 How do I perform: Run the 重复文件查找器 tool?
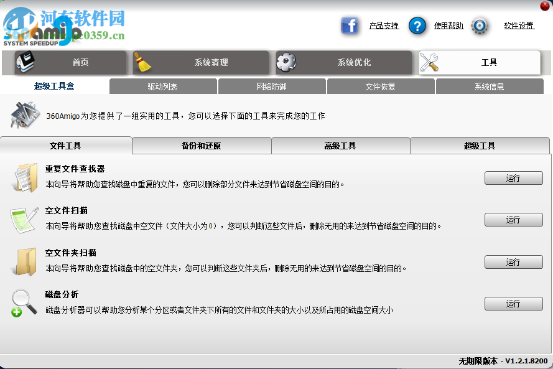click(x=514, y=178)
